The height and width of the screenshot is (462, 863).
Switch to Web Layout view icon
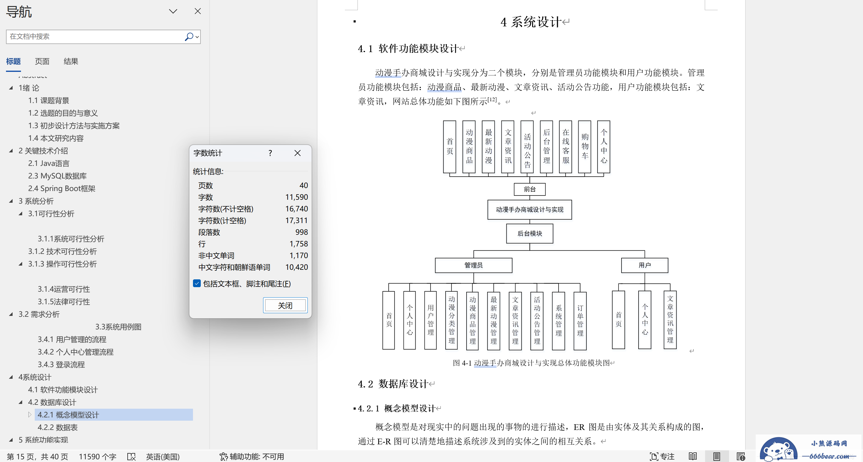pos(741,456)
